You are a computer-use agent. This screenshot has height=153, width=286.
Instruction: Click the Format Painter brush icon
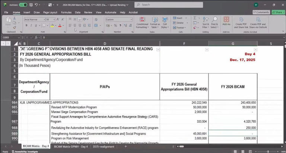click(15, 27)
